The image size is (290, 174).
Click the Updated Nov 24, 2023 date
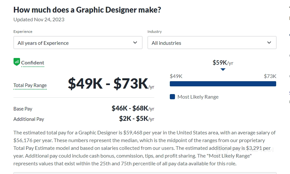pyautogui.click(x=39, y=19)
